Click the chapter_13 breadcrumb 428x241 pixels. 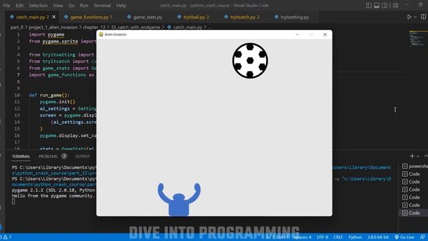[94, 27]
